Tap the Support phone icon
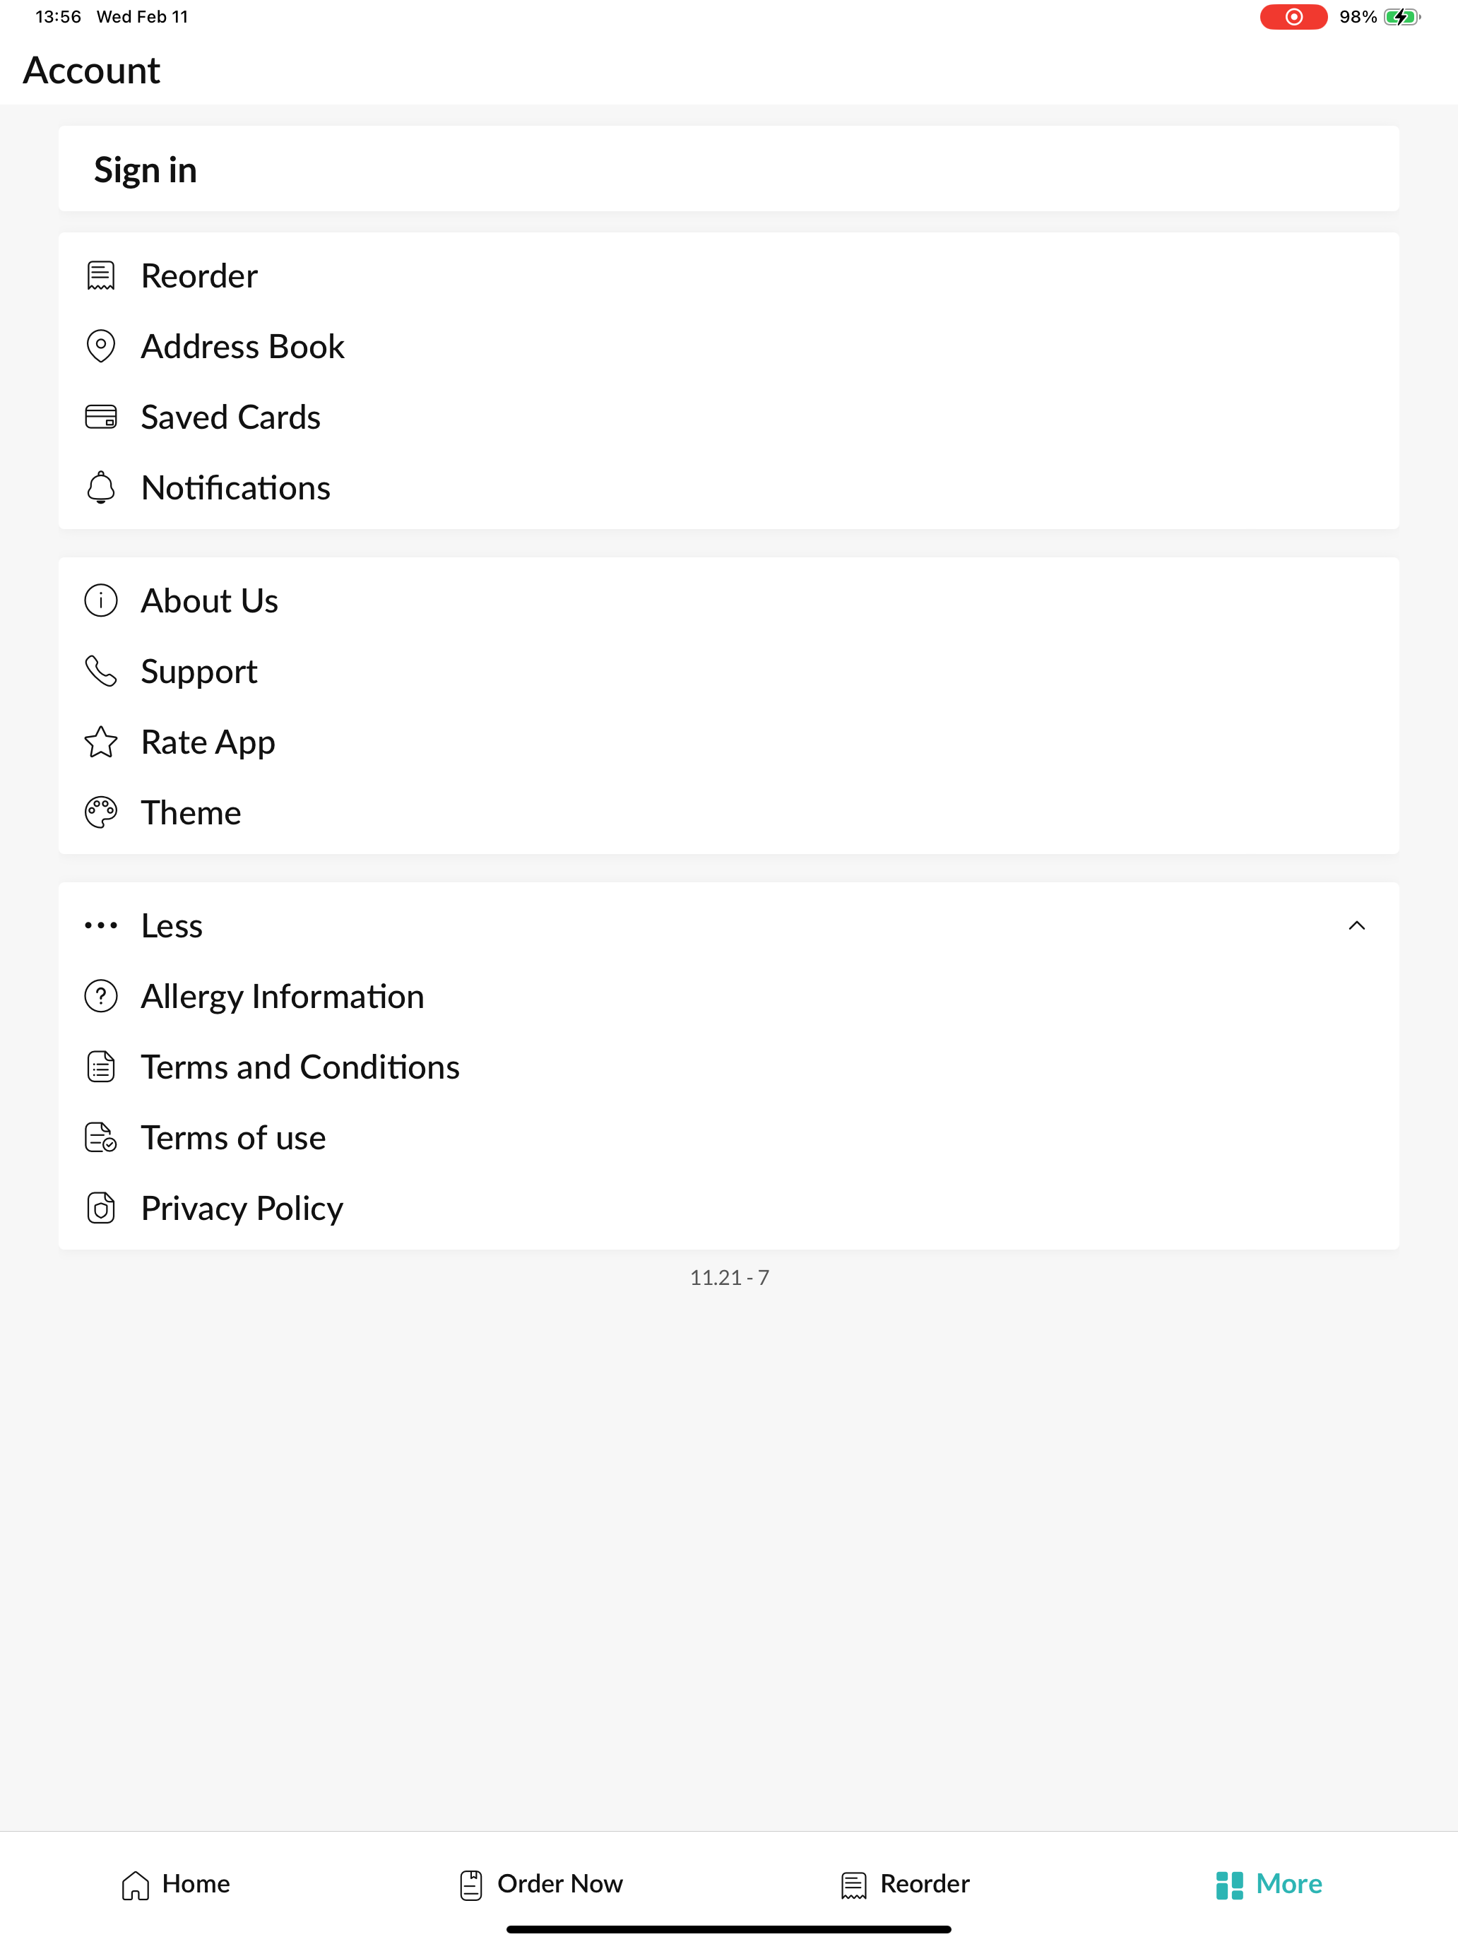1458x1944 pixels. 100,672
